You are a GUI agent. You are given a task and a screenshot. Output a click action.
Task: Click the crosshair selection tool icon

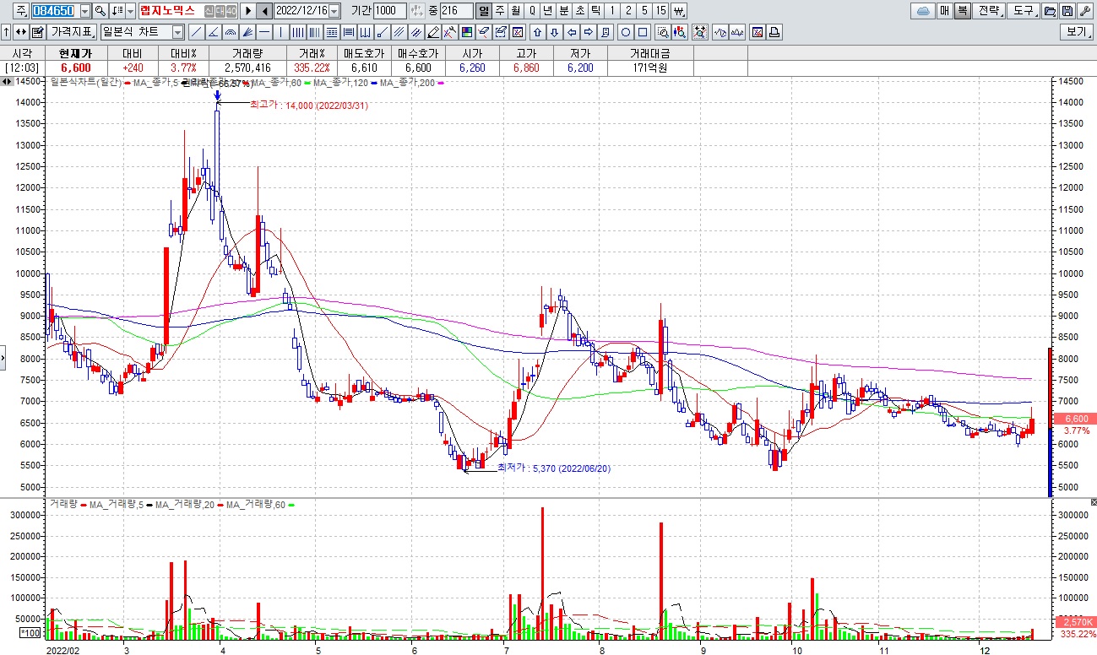click(x=699, y=32)
